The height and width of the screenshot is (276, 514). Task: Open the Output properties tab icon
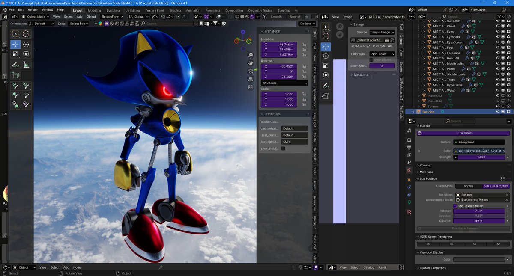click(x=409, y=148)
